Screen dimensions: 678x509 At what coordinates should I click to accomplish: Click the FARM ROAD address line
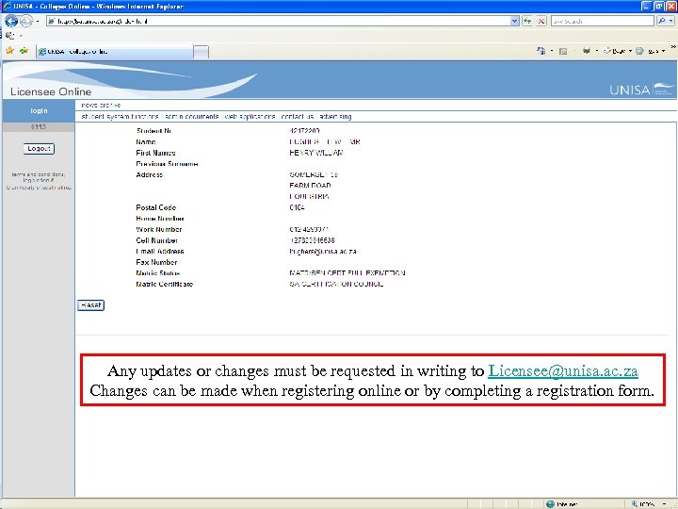[x=310, y=186]
